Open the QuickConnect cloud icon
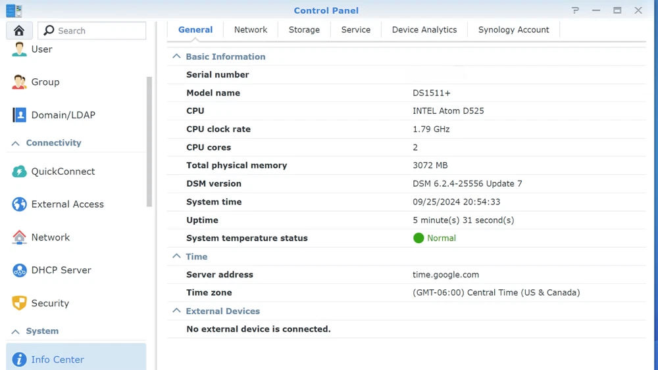658x370 pixels. click(x=19, y=172)
